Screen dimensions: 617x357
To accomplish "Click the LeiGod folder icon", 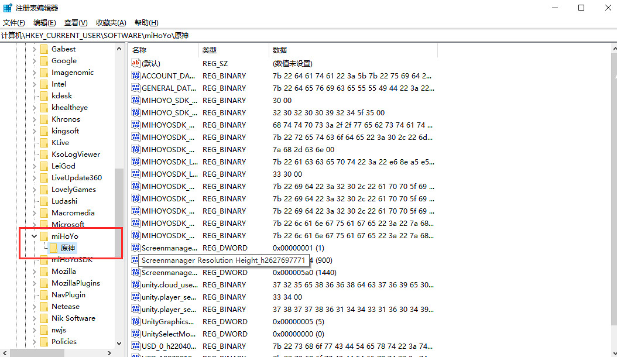I will coord(44,166).
